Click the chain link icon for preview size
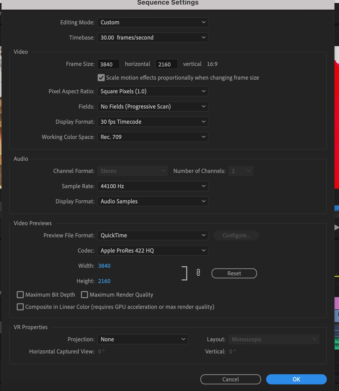The image size is (339, 391). tap(198, 273)
